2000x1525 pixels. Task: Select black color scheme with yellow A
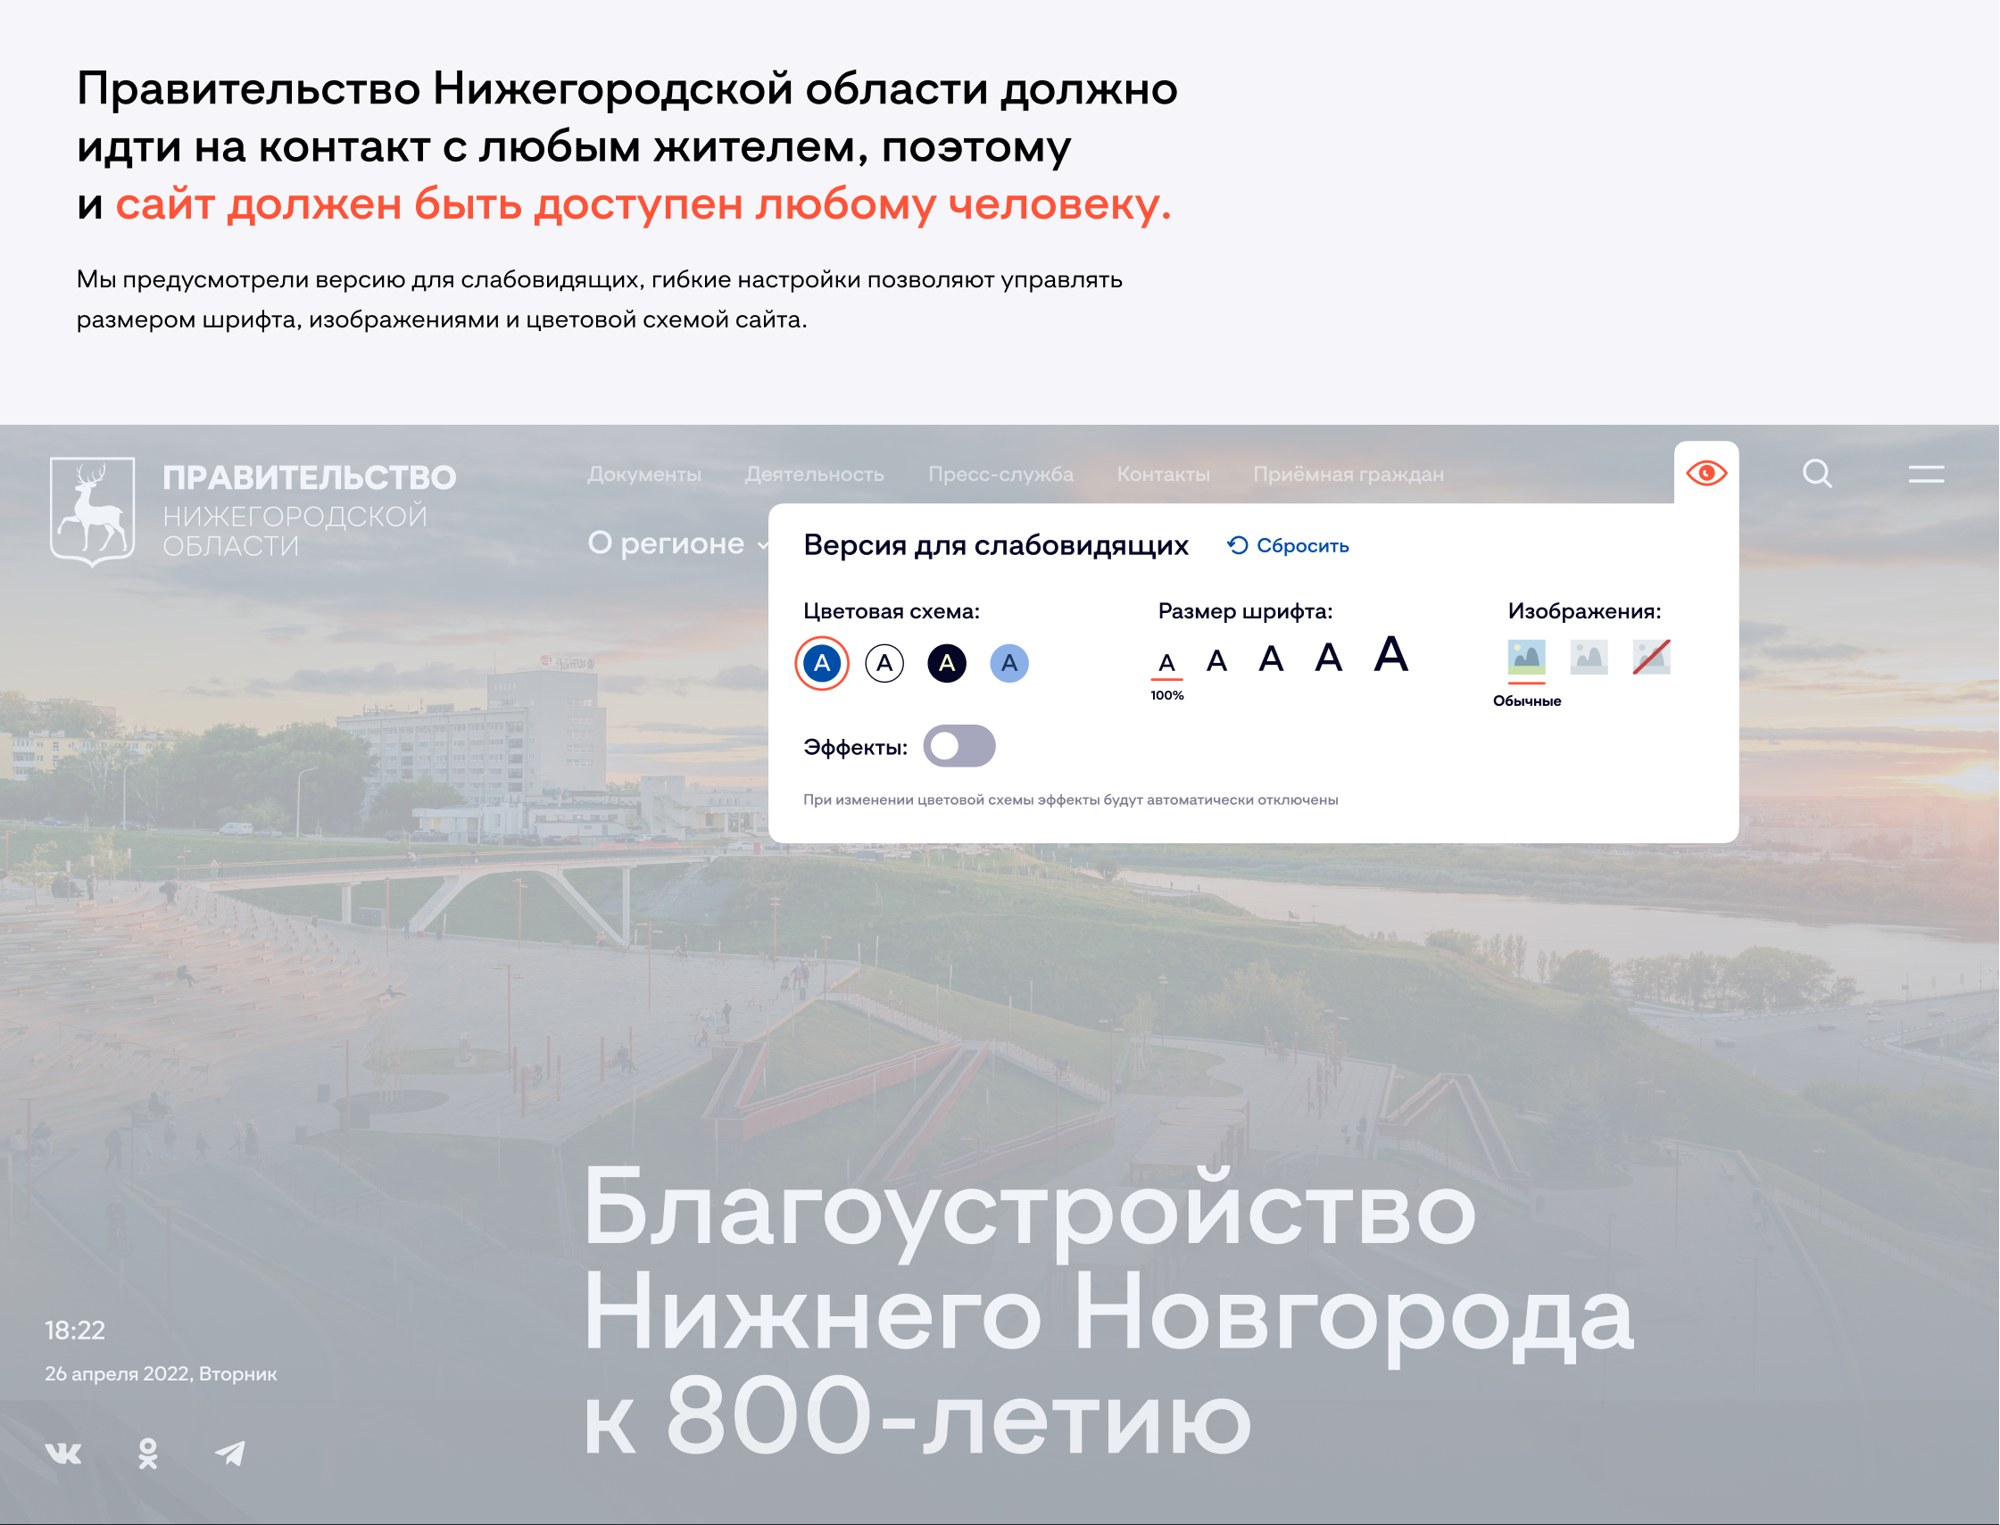tap(946, 664)
